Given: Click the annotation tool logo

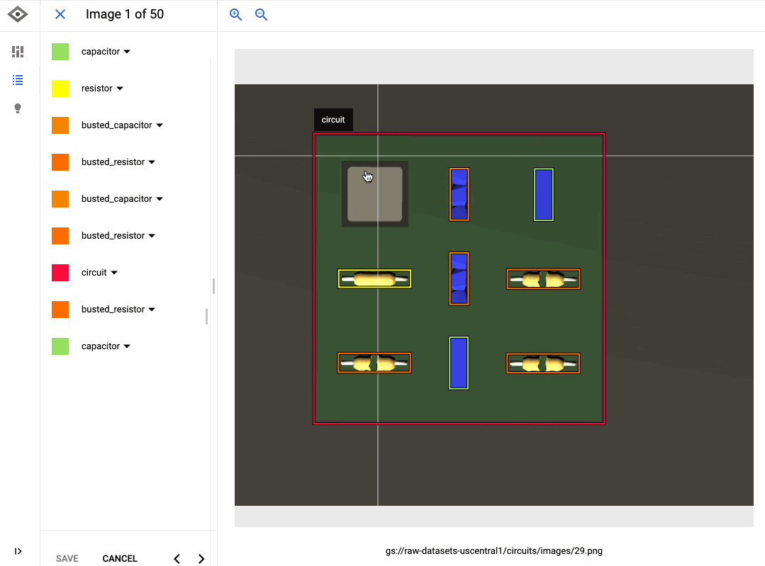Looking at the screenshot, I should click(x=18, y=13).
